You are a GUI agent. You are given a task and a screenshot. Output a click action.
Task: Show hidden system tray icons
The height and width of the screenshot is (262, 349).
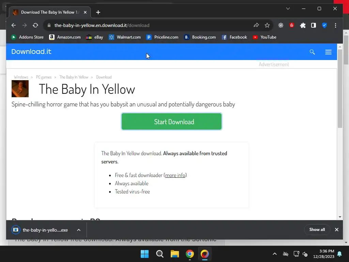(x=275, y=254)
